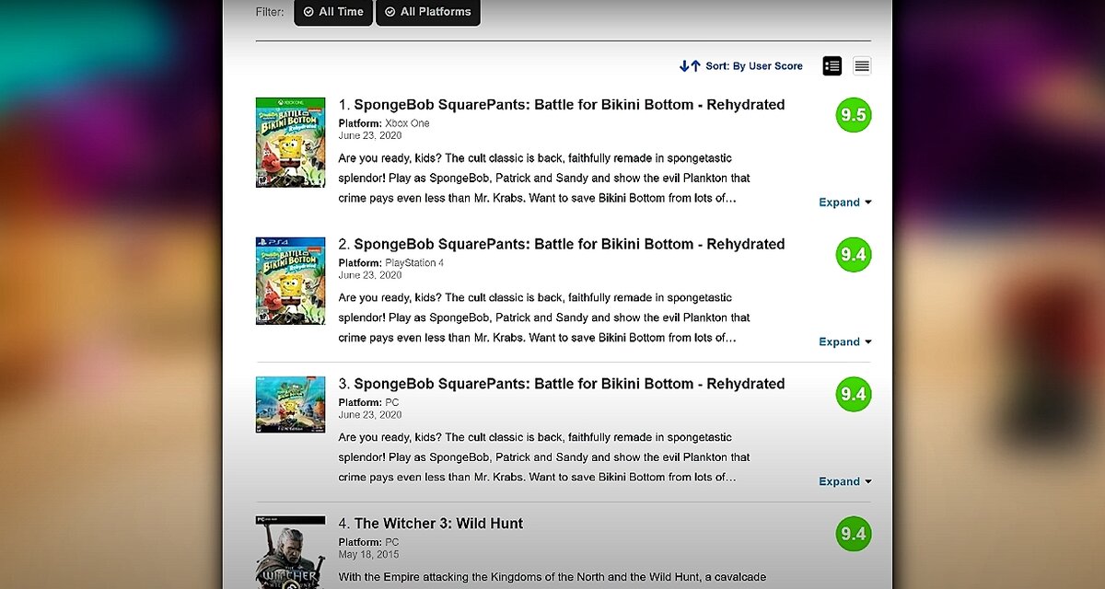Screen dimensions: 1105x589
Task: Click the green 9.5 user score badge
Action: (x=852, y=115)
